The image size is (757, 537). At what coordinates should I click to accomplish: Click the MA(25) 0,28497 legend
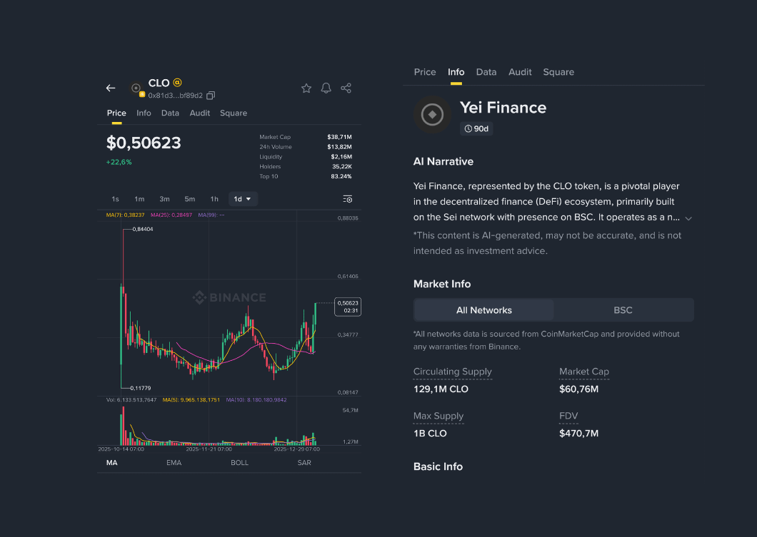click(x=171, y=215)
